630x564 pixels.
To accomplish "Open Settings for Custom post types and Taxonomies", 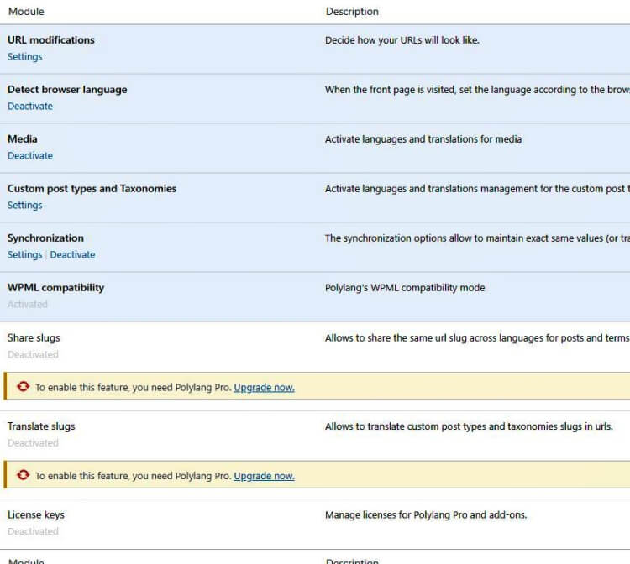I will (x=25, y=205).
